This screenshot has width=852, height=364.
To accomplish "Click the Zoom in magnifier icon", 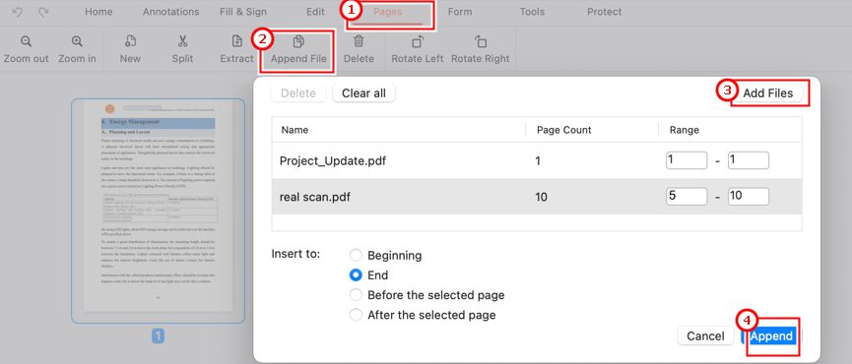I will pos(77,41).
